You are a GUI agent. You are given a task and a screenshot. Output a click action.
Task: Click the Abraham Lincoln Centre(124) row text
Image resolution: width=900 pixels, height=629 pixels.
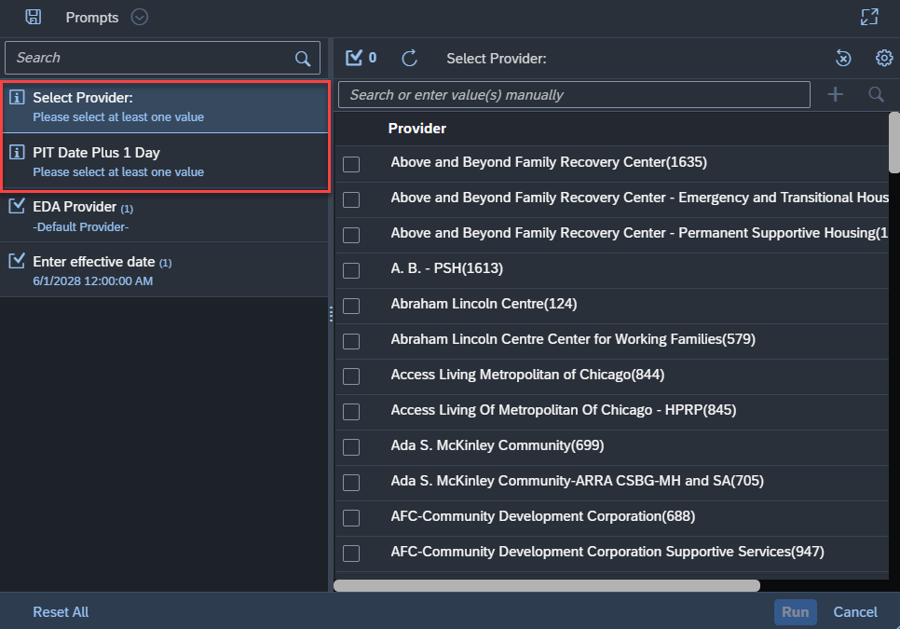click(x=484, y=304)
